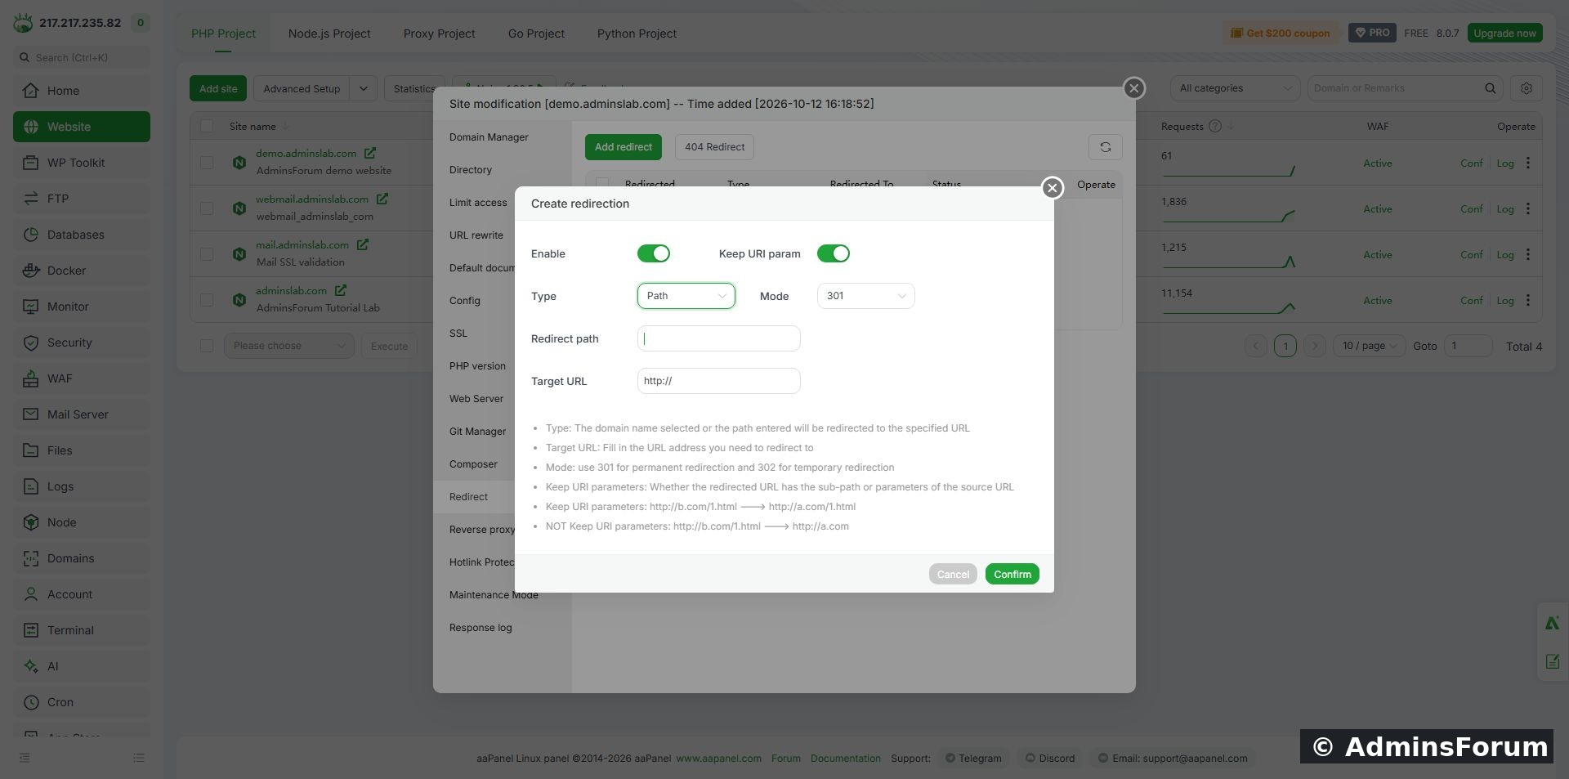The height and width of the screenshot is (779, 1569).
Task: Open the SSL settings section
Action: 458,334
